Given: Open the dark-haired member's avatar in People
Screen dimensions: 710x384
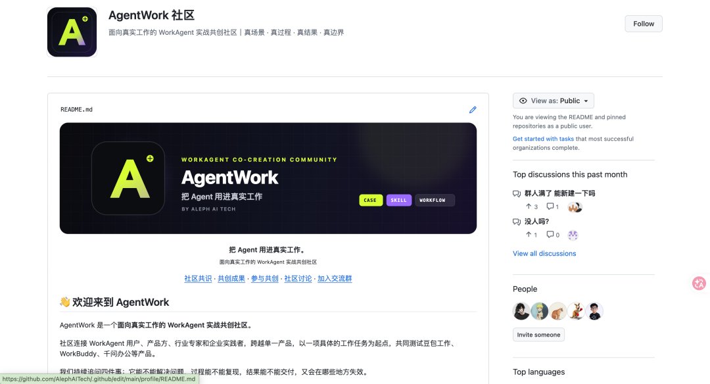Looking at the screenshot, I should point(521,311).
